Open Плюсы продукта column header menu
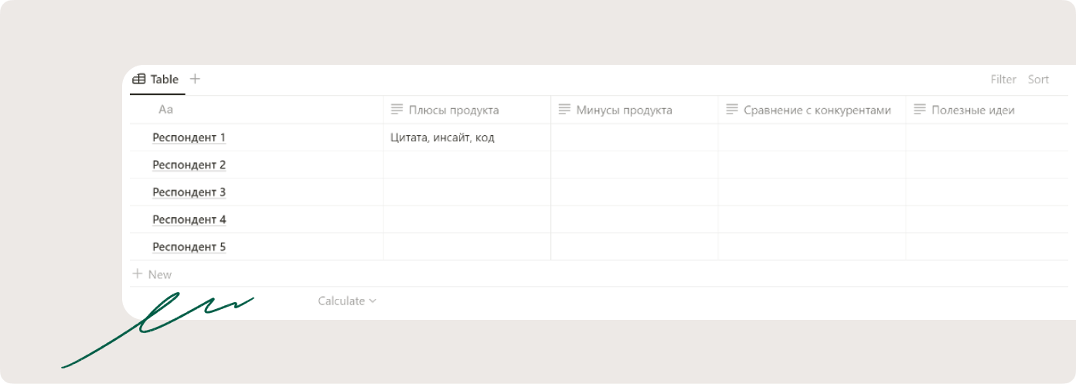The height and width of the screenshot is (384, 1076). click(x=467, y=110)
